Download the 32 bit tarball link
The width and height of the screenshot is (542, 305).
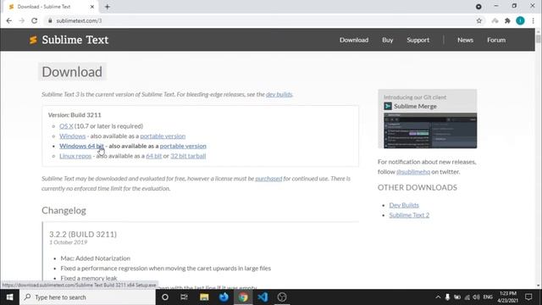[x=188, y=156]
